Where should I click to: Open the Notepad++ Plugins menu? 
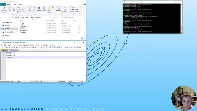(x=46, y=45)
